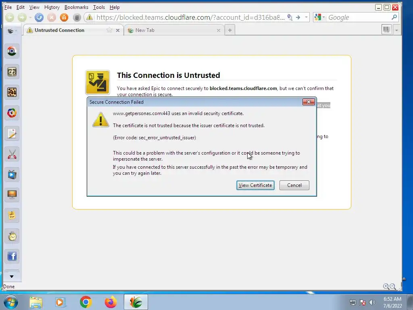Open the File menu
The image size is (413, 310).
(x=8, y=7)
